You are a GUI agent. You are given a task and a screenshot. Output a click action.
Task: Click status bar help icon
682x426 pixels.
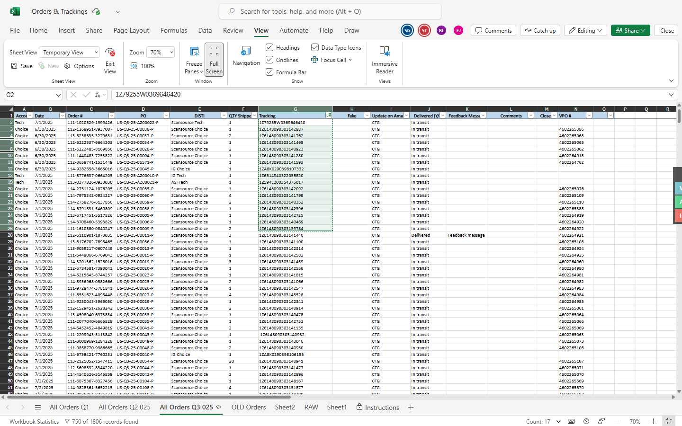(586, 421)
